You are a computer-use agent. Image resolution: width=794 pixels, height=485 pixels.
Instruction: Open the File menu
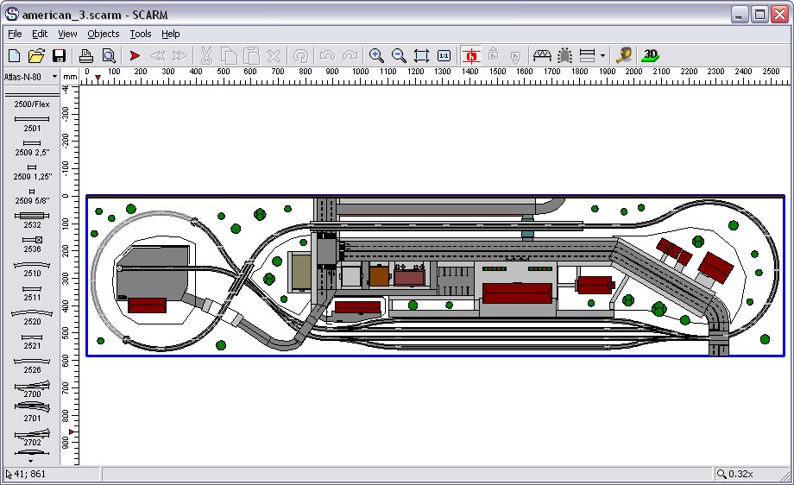coord(16,34)
